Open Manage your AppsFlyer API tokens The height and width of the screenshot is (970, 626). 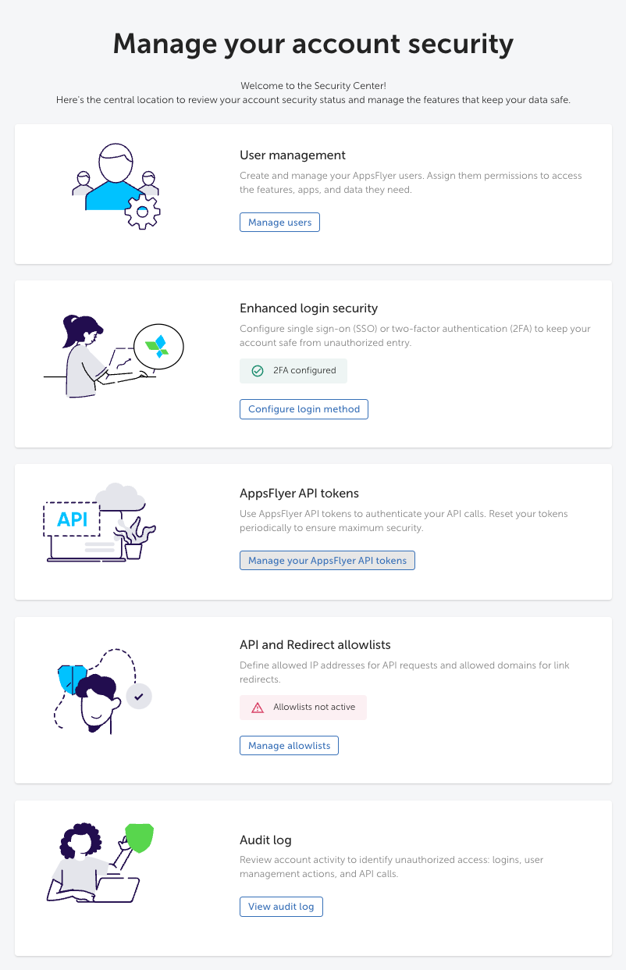click(x=327, y=561)
